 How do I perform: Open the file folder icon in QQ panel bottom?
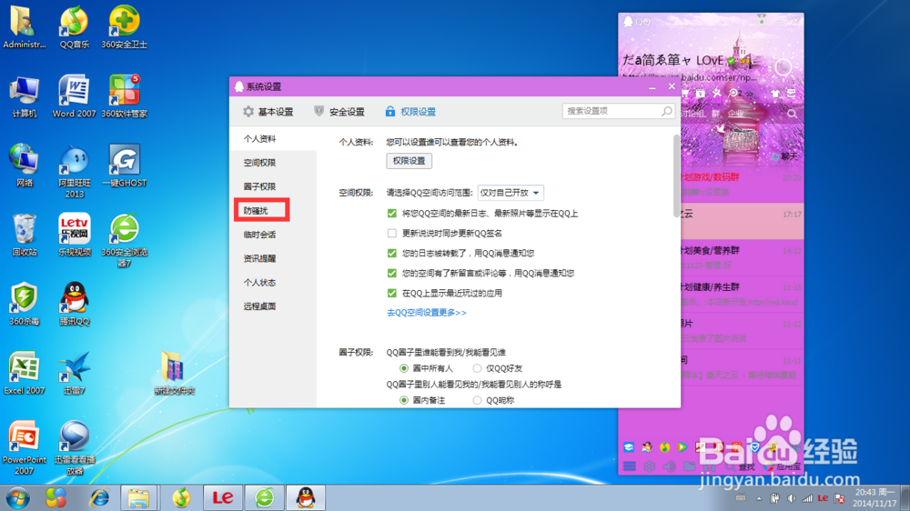pos(689,466)
